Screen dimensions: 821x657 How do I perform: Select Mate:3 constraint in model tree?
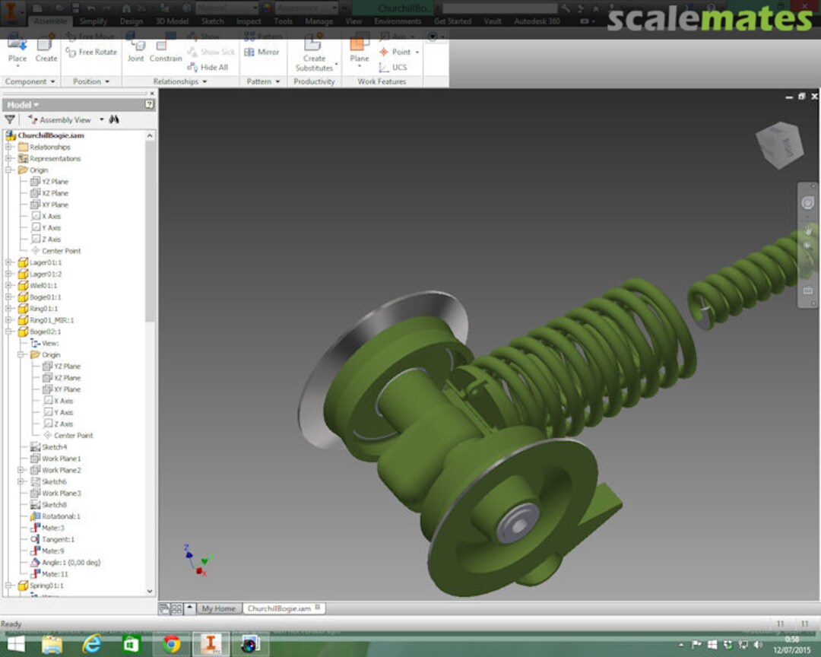[52, 528]
